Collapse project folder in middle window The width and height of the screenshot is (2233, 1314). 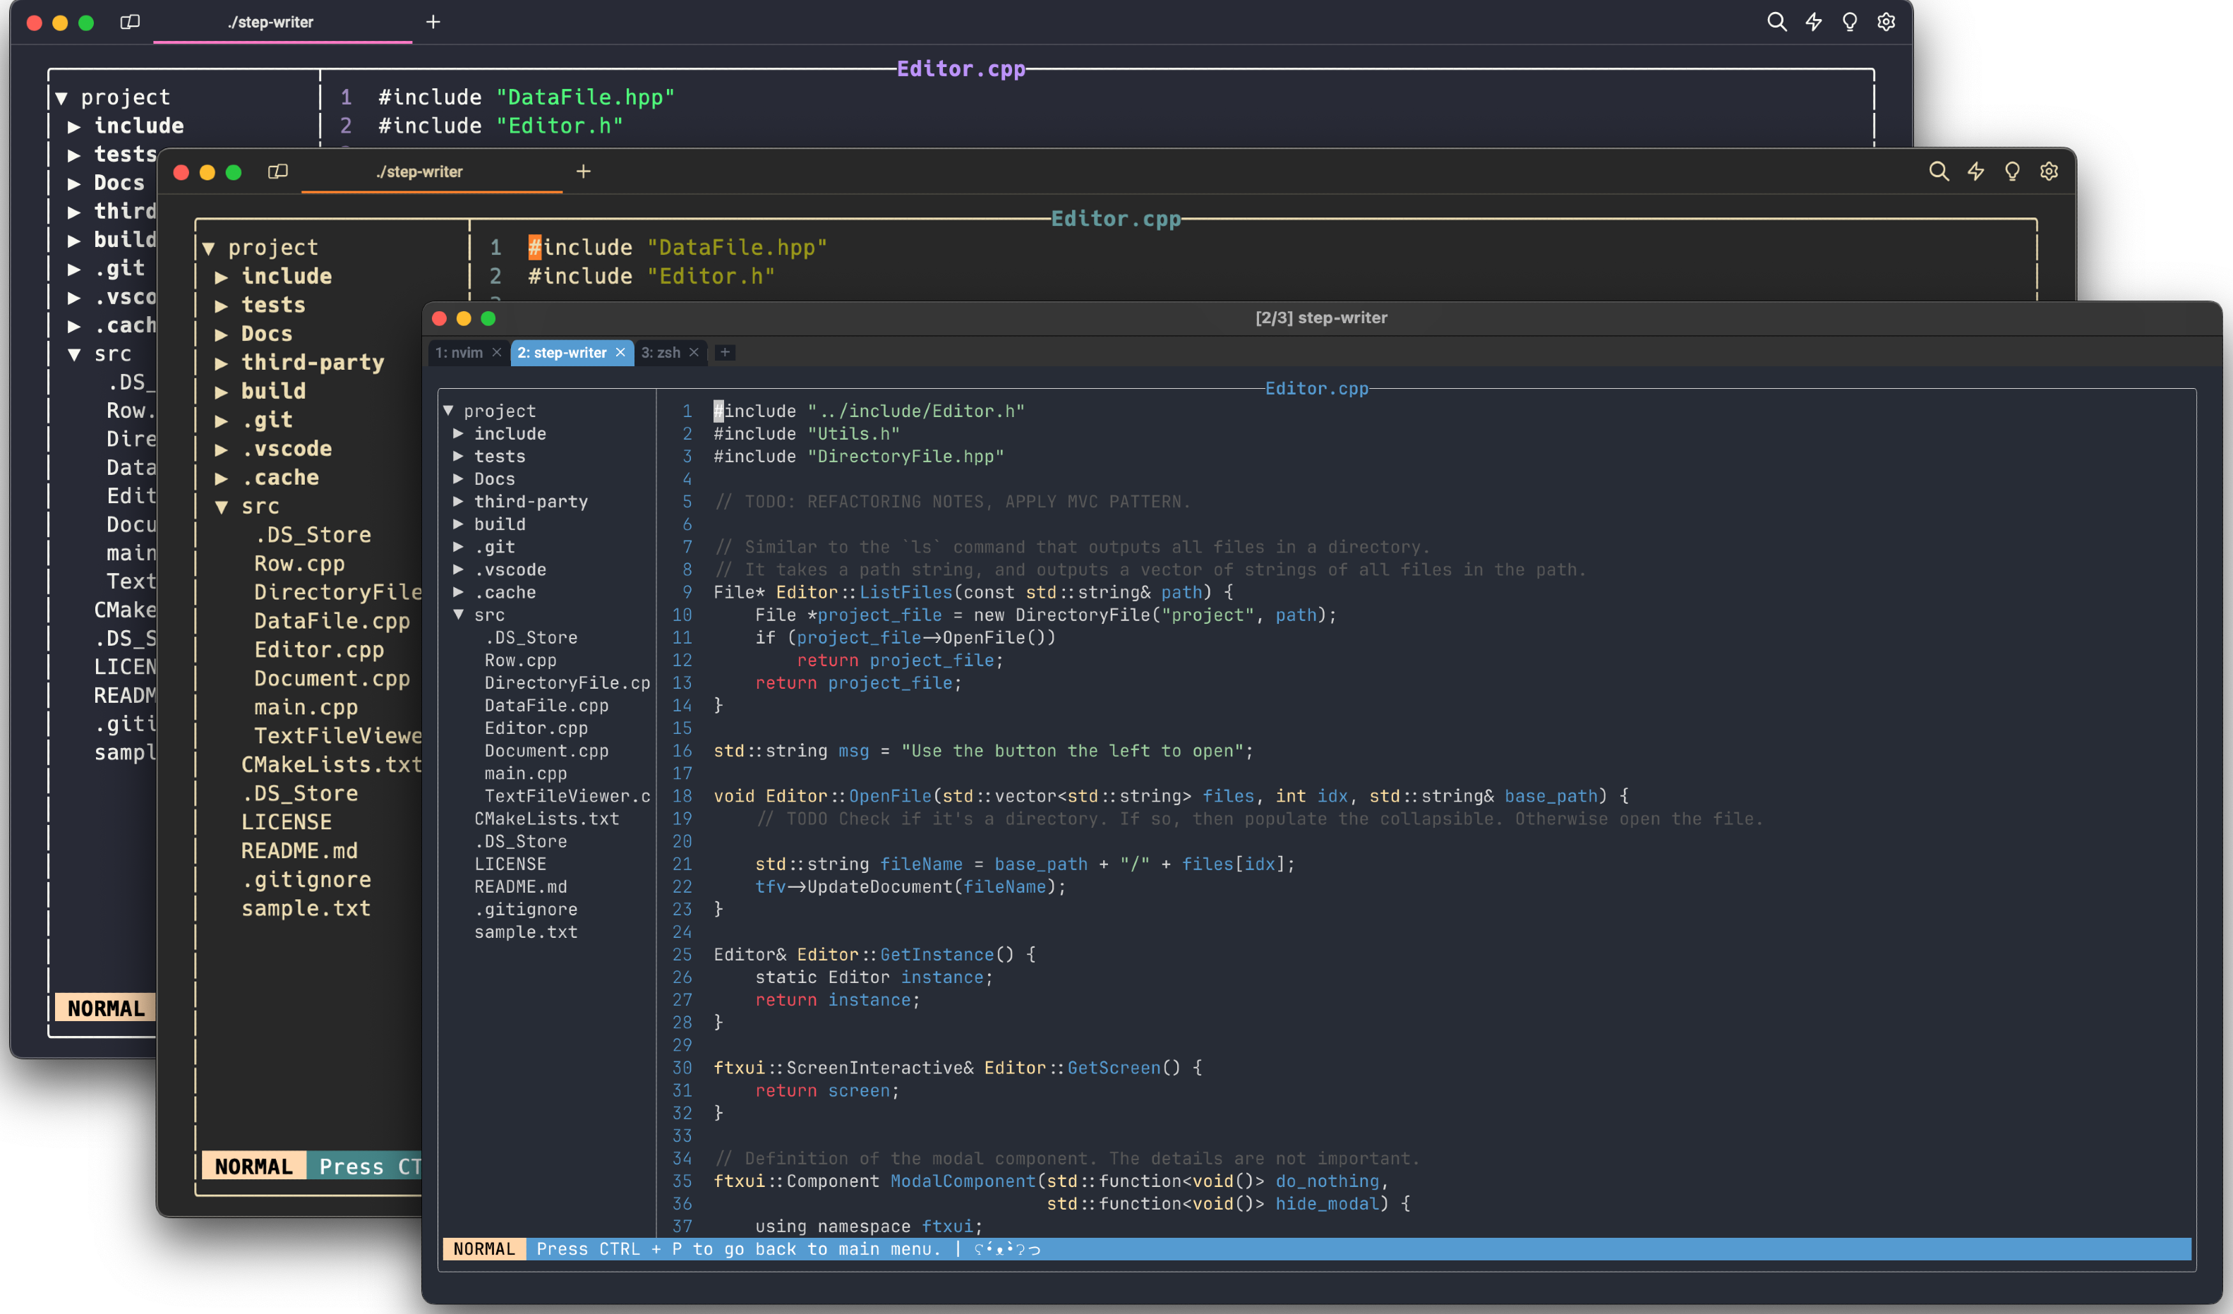point(209,248)
